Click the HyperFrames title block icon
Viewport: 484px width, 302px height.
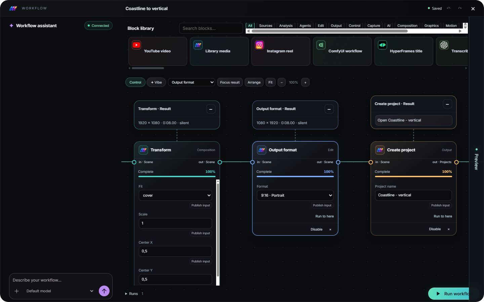point(382,45)
